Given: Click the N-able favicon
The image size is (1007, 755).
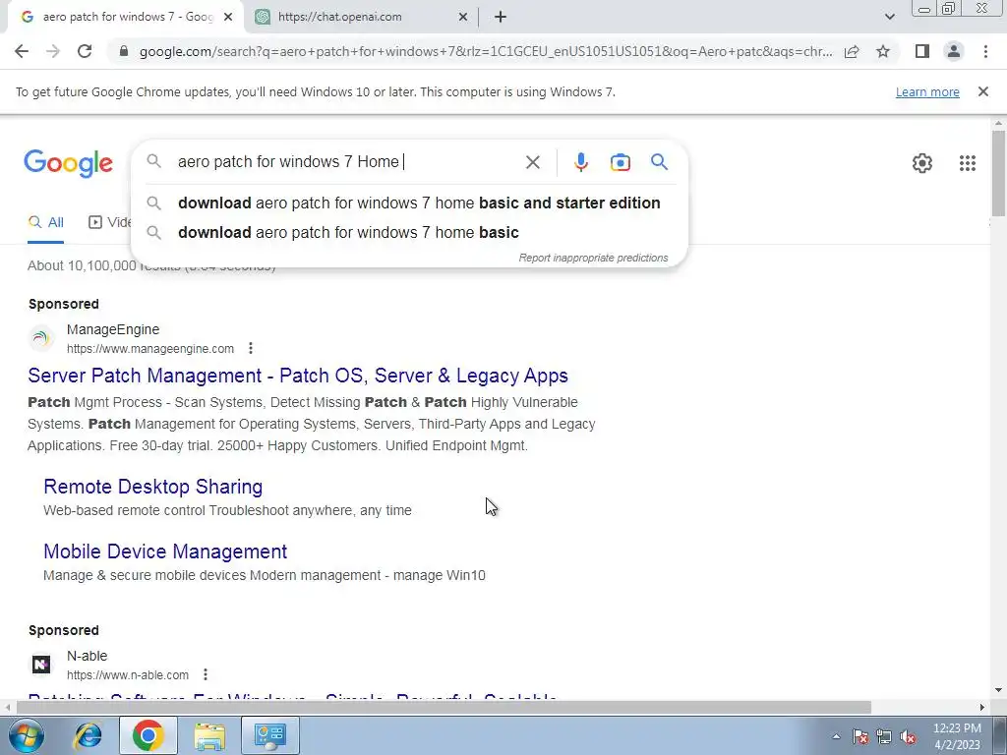Looking at the screenshot, I should [x=41, y=665].
